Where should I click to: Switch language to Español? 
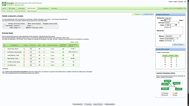(171, 2)
